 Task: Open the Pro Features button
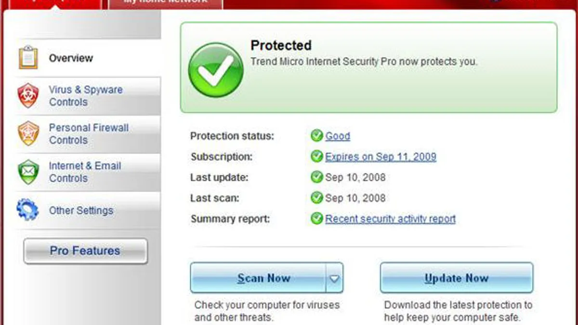click(x=85, y=251)
